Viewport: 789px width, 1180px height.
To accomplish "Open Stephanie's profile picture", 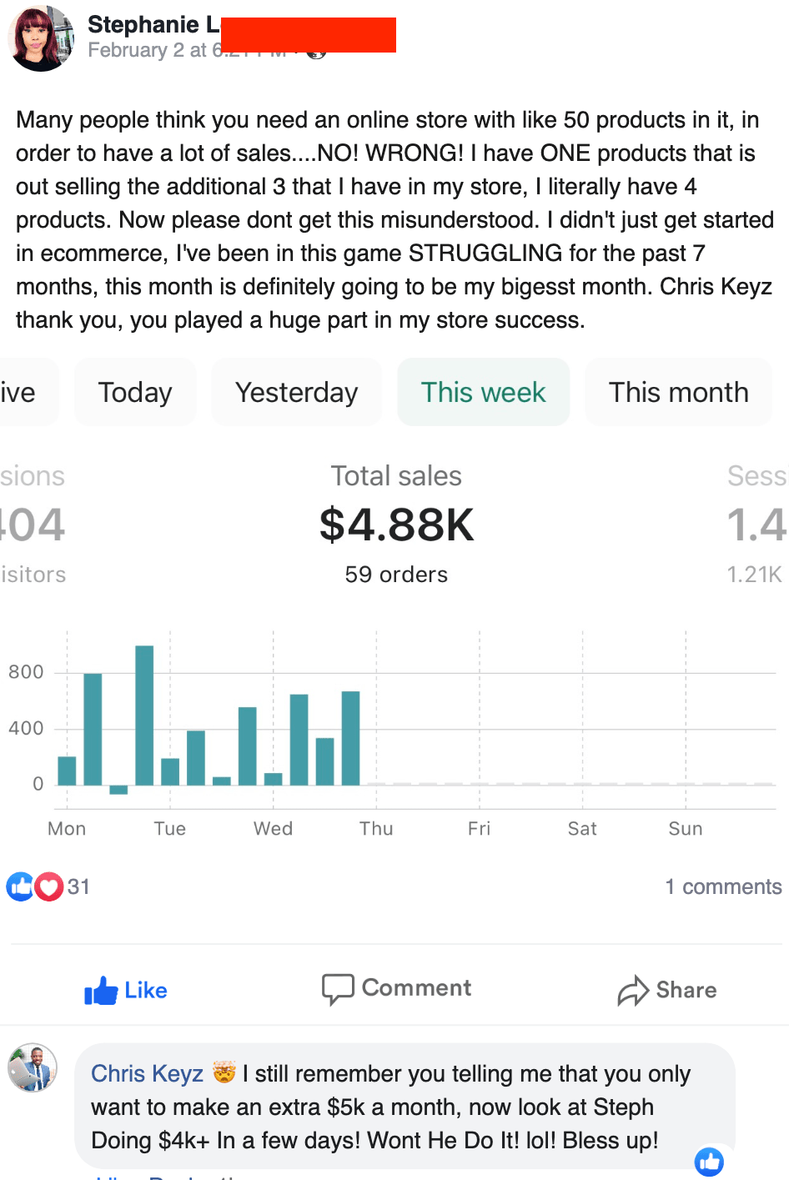I will (x=42, y=38).
